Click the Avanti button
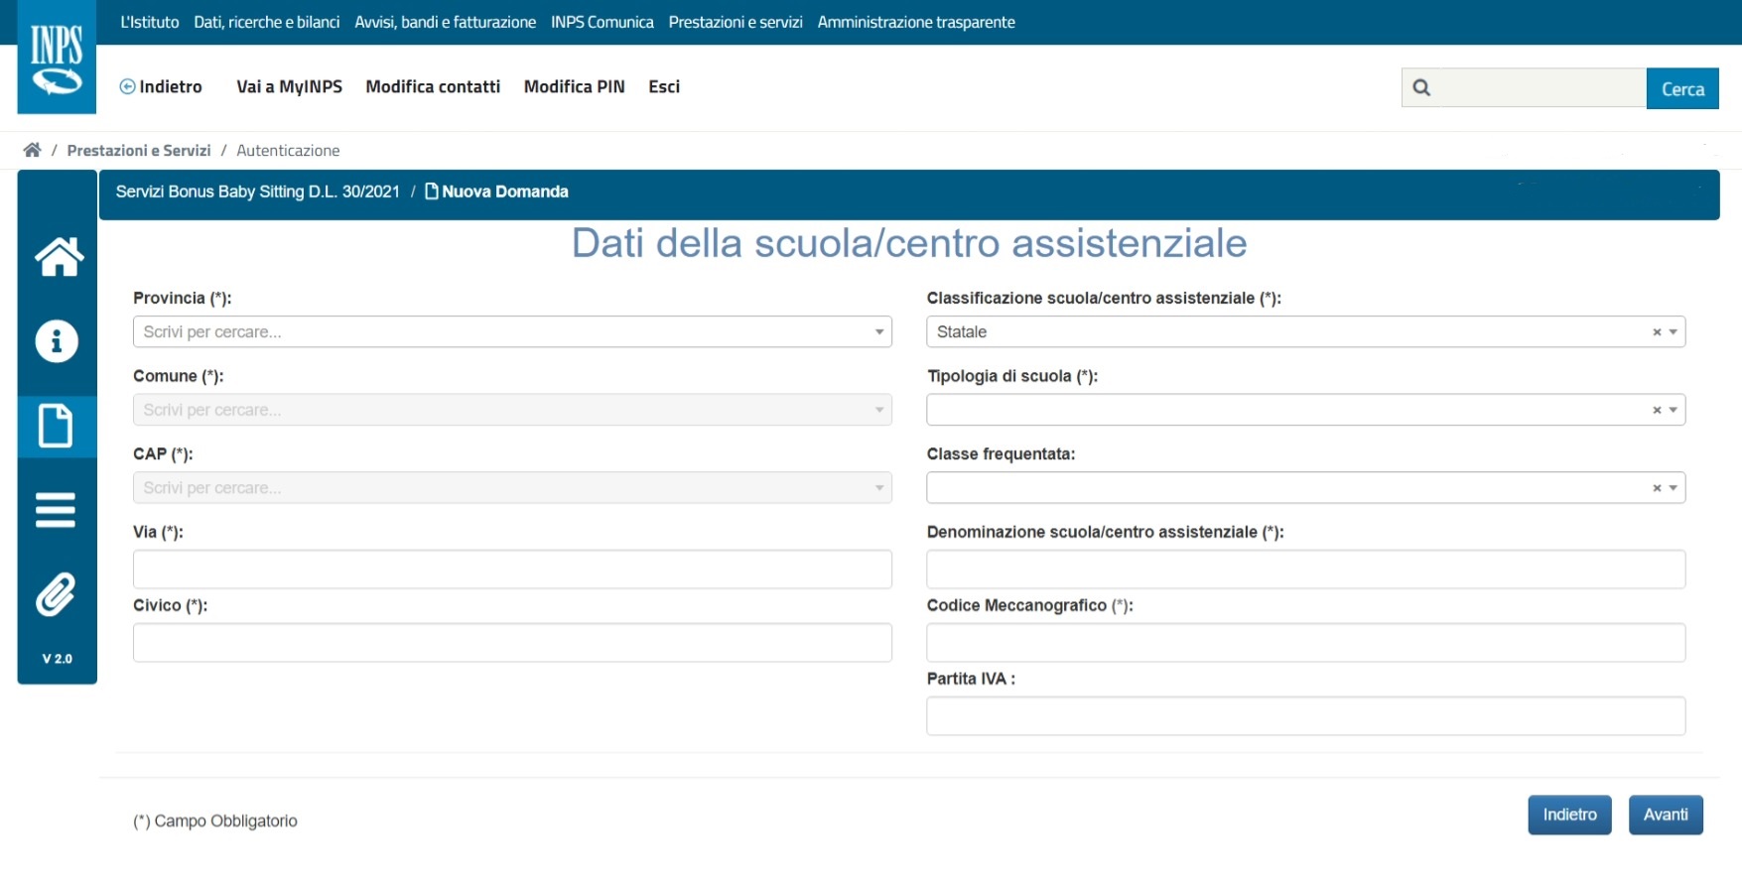The image size is (1742, 889). (1666, 815)
